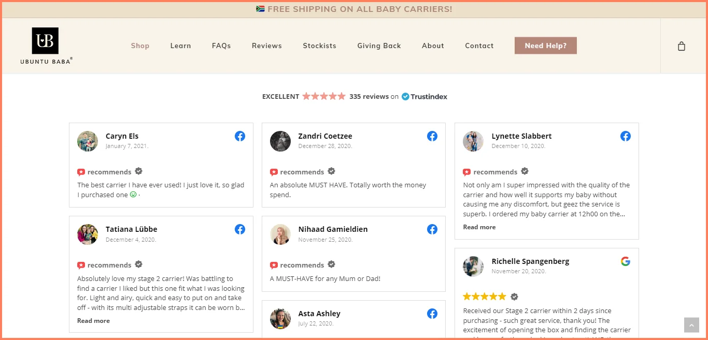The height and width of the screenshot is (340, 708).
Task: Click Richelle Spangenberg's yellow five-star rating
Action: click(484, 297)
